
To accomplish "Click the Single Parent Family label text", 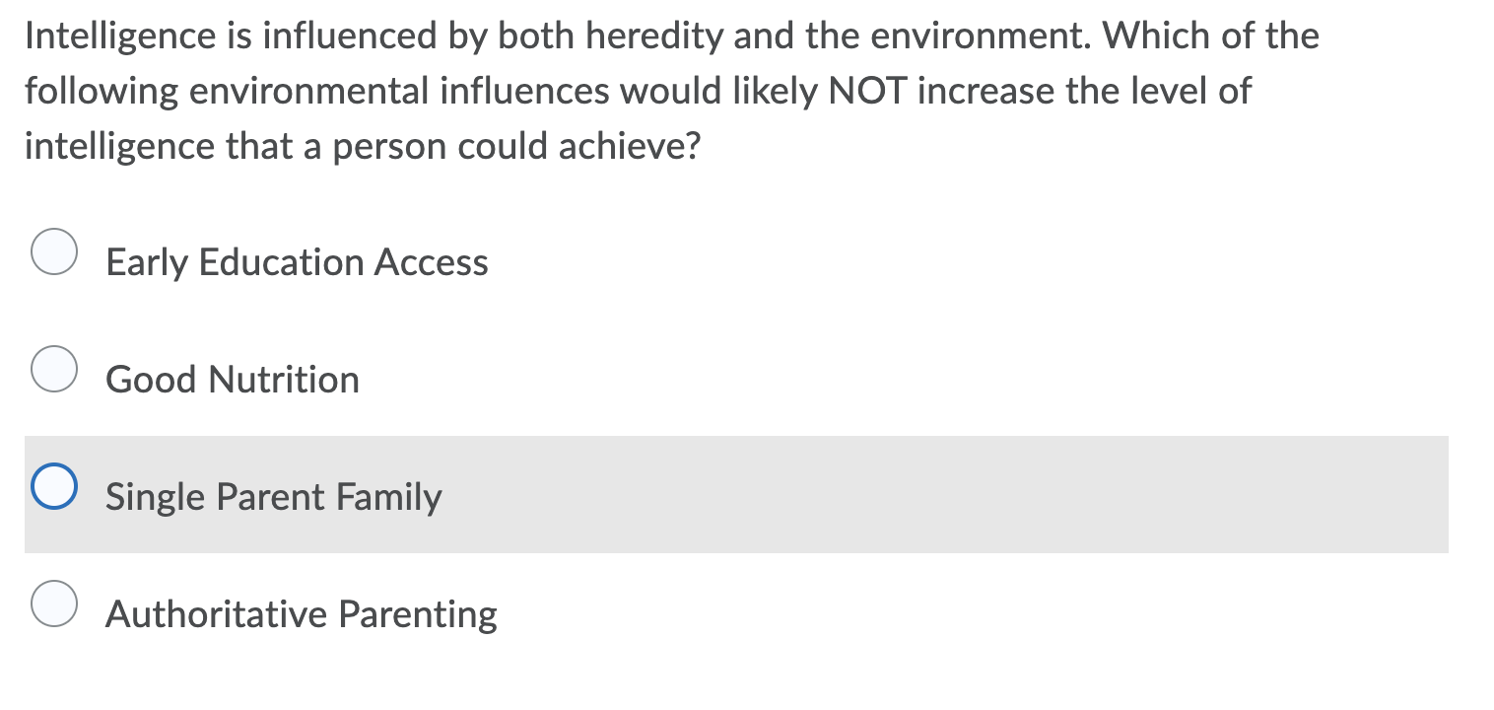I will tap(273, 496).
